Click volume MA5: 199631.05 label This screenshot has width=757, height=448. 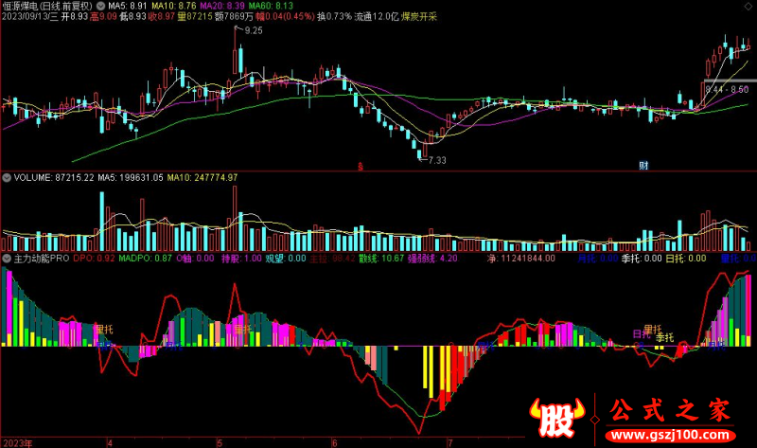131,178
